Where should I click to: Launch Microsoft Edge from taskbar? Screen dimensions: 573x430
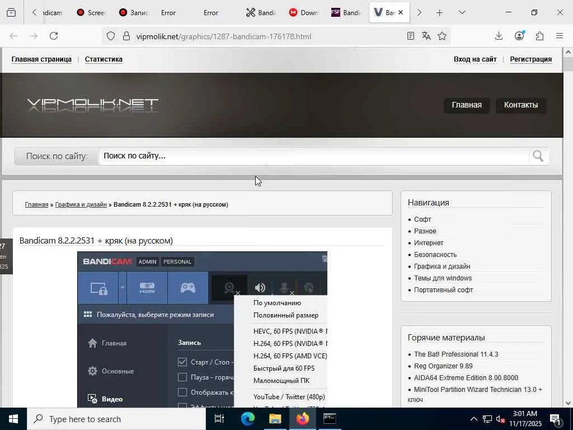point(247,419)
